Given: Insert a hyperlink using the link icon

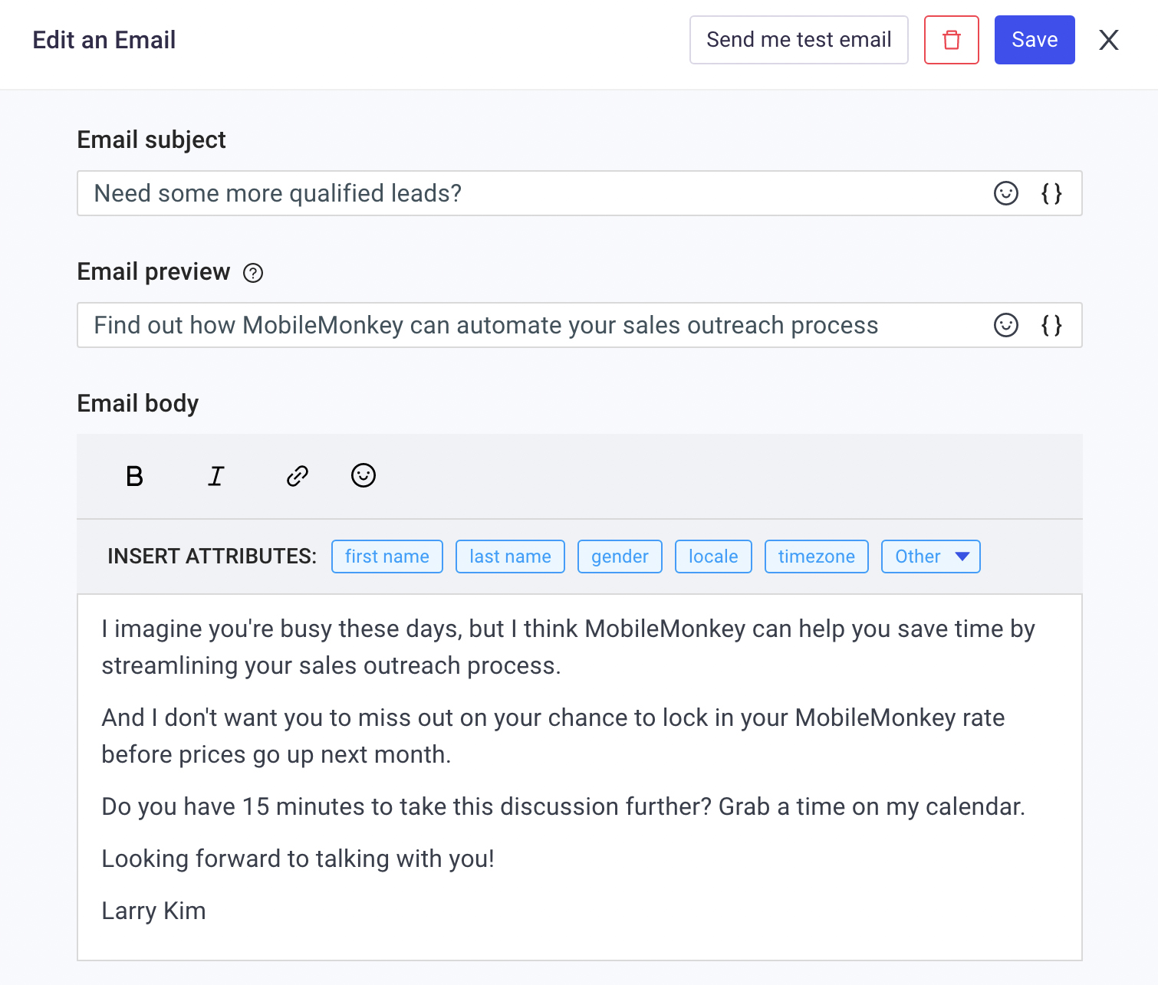Looking at the screenshot, I should point(298,476).
